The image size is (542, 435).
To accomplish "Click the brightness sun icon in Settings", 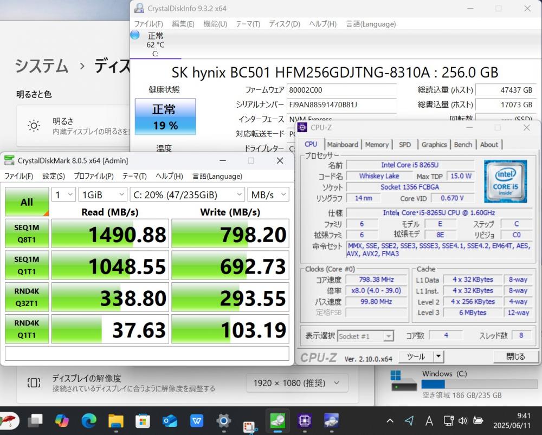I will (34, 126).
